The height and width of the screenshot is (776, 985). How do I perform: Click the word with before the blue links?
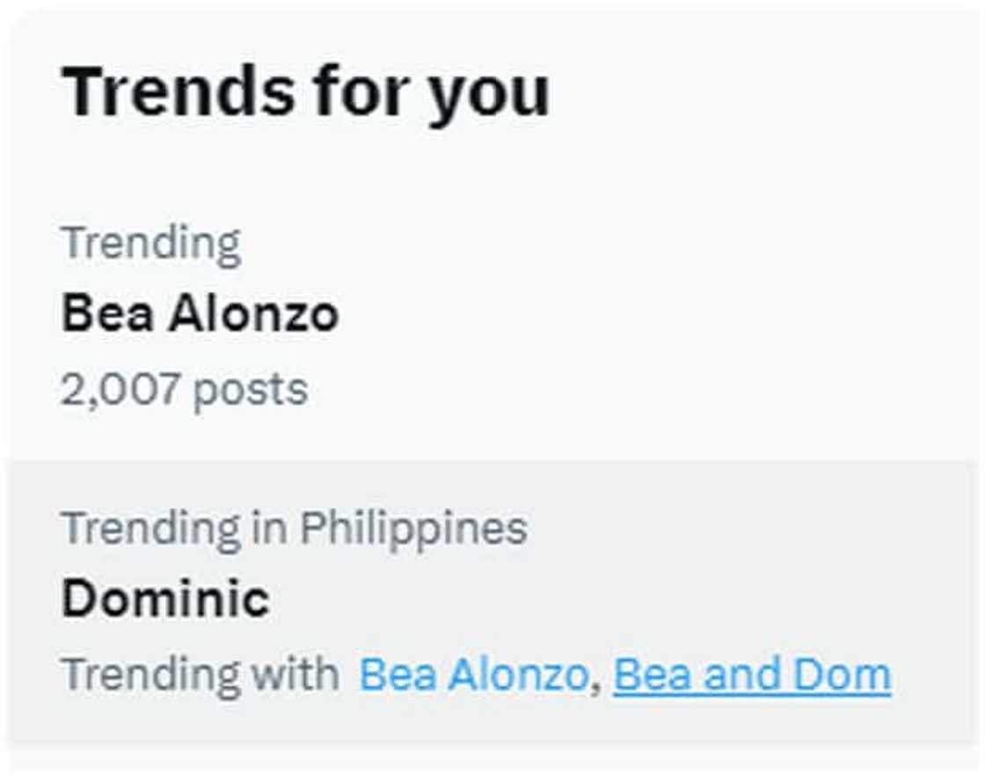pos(295,675)
